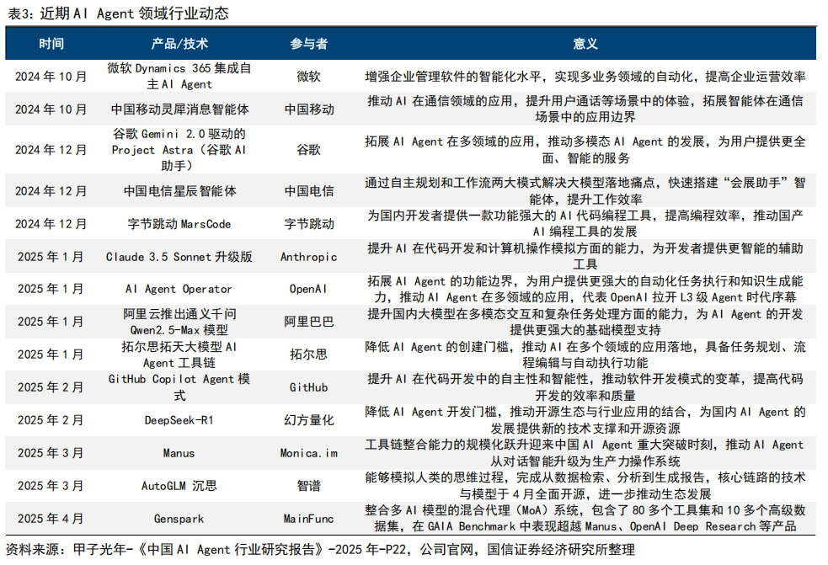
Task: Select Claude 3.5 Sonnet 升级版 cell
Action: 179,257
